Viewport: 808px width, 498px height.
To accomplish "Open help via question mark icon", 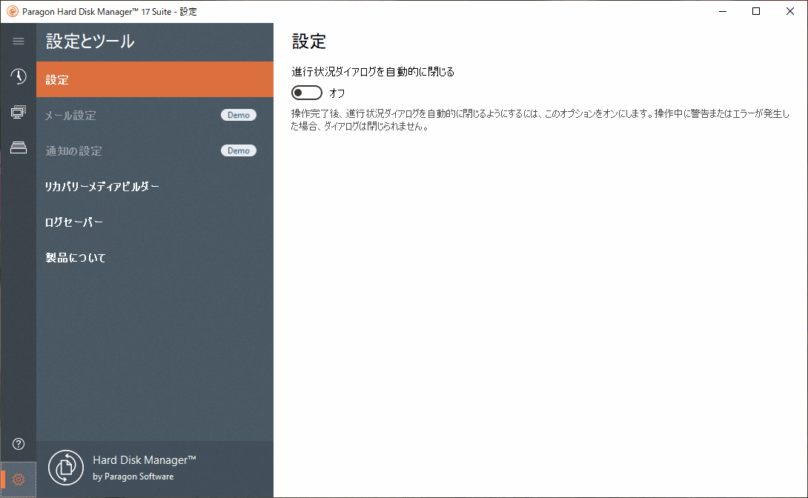I will tap(18, 443).
